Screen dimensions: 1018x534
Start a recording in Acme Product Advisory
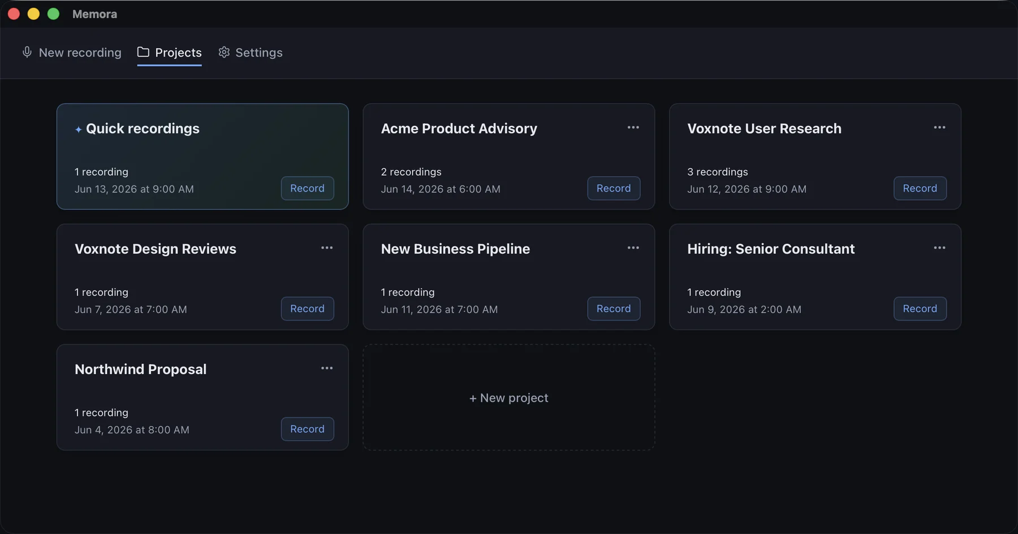pos(614,188)
